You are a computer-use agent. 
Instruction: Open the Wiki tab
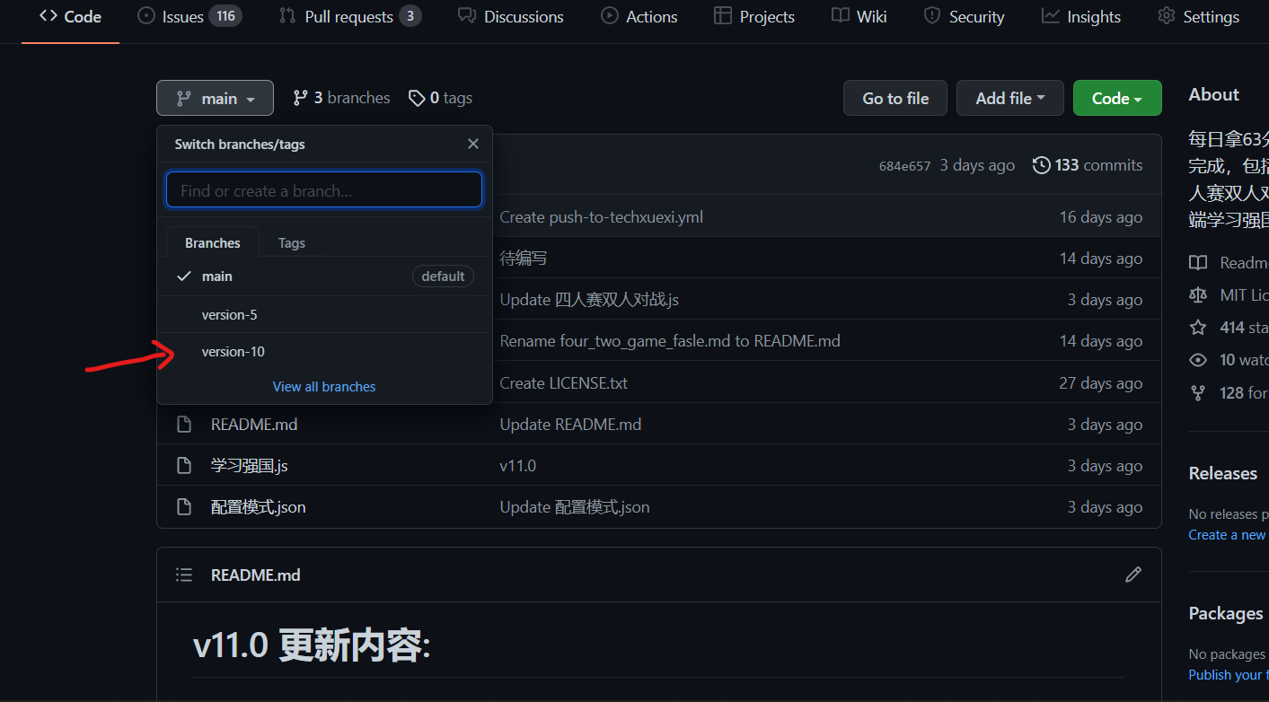(x=859, y=16)
